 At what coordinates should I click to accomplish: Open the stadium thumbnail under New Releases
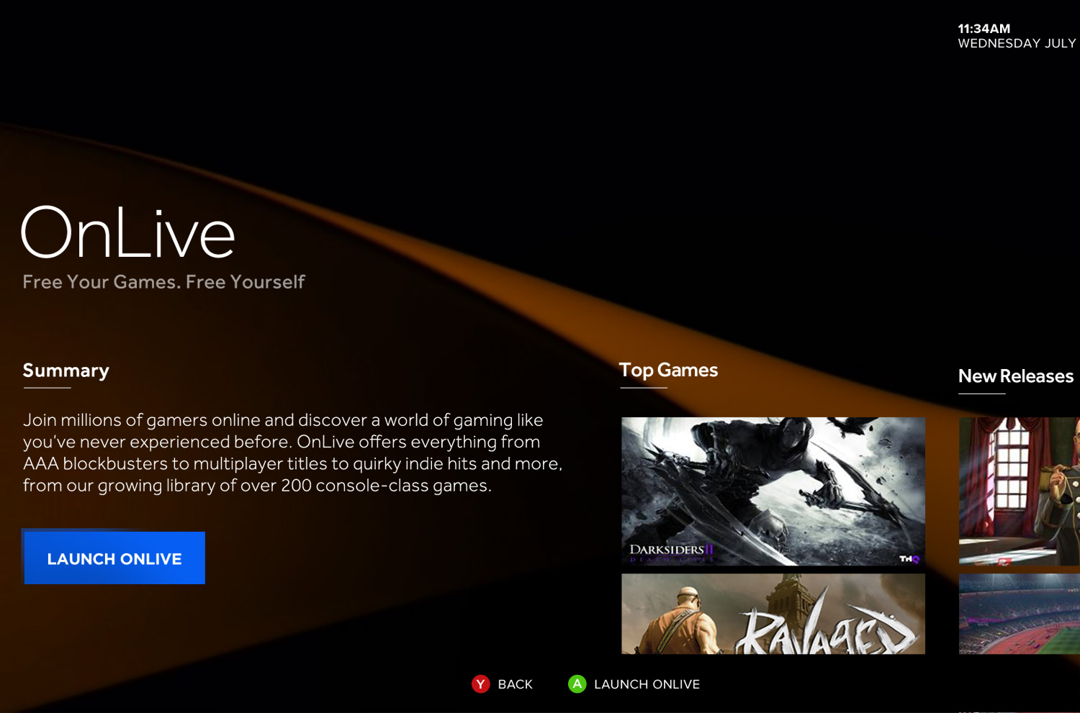point(1020,614)
